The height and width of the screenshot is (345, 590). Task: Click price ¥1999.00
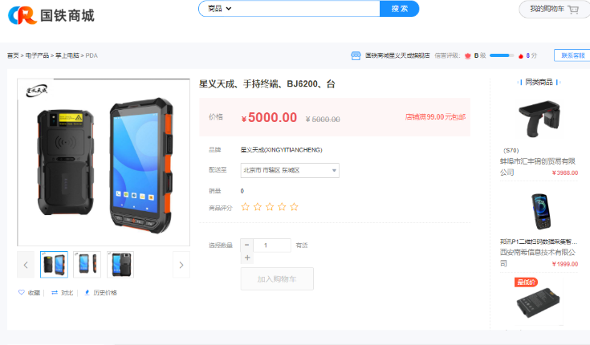[x=565, y=264]
